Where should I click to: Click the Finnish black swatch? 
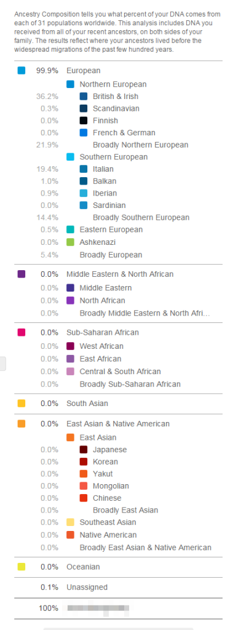pos(84,121)
